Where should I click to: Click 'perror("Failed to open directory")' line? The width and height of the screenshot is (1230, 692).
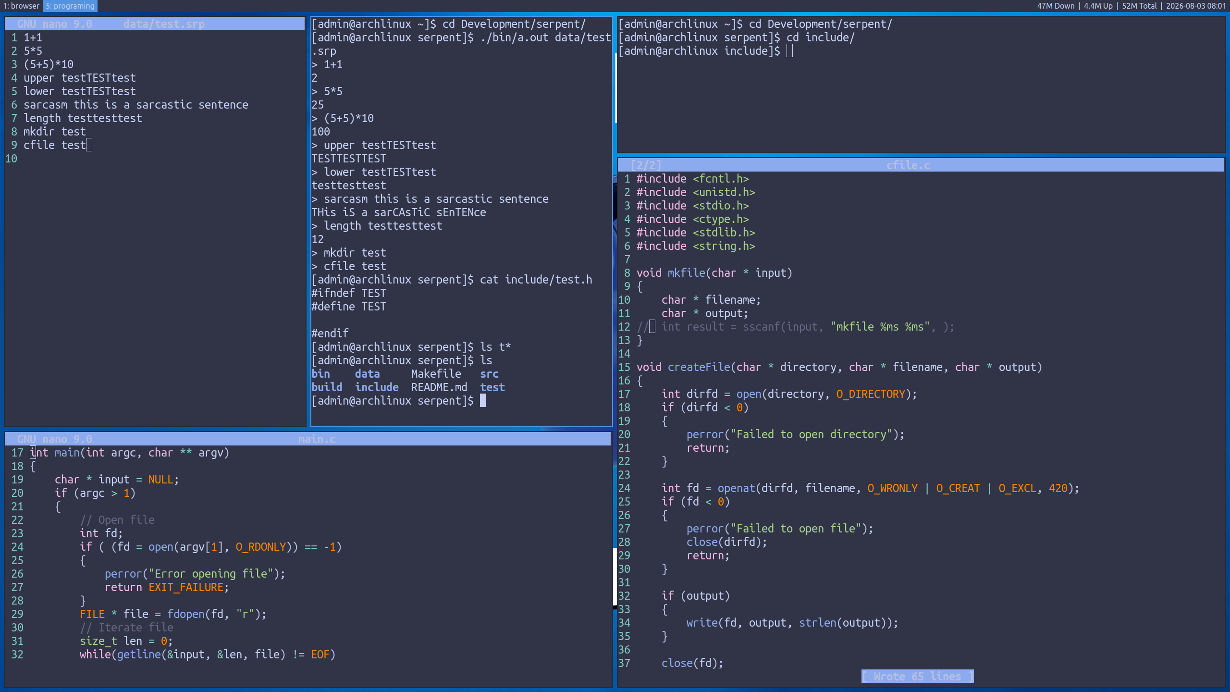(x=796, y=434)
